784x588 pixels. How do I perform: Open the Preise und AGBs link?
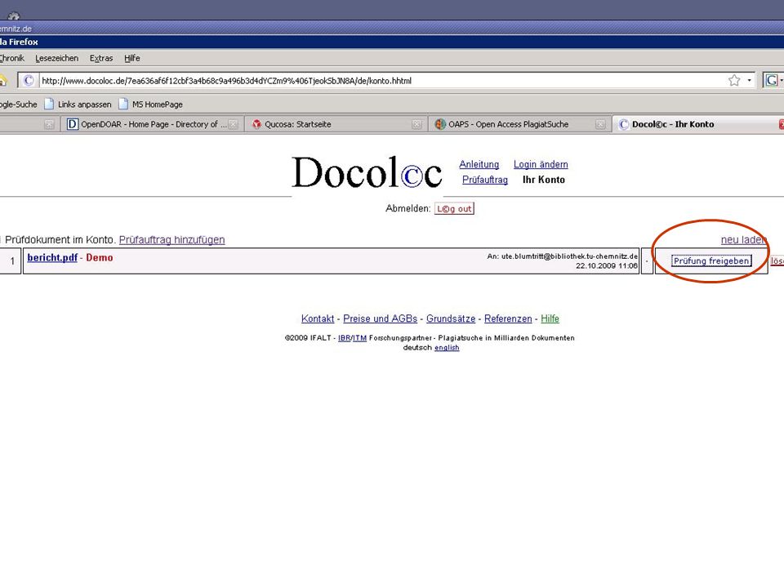[380, 318]
